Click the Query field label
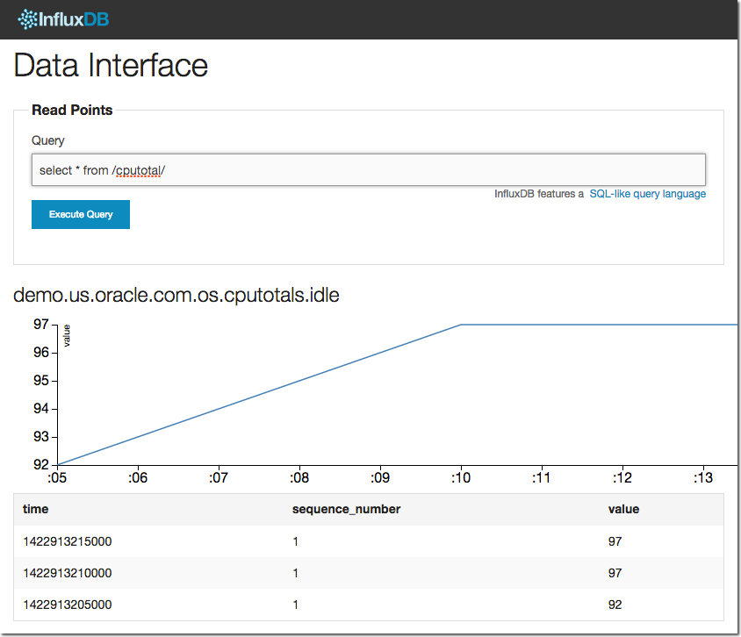 pos(48,140)
